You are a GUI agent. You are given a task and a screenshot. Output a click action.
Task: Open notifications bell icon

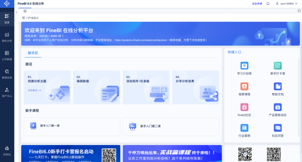click(268, 4)
